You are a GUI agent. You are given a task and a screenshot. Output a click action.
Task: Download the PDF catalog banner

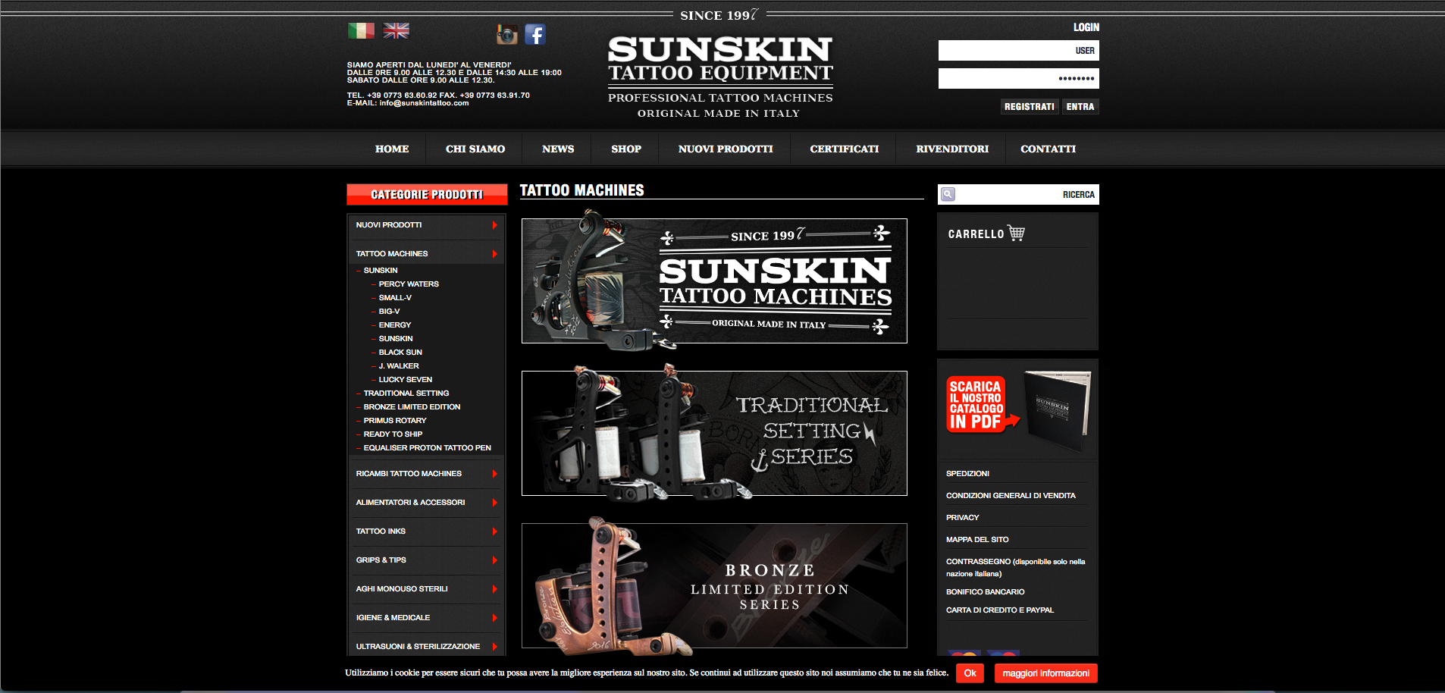coord(1017,410)
